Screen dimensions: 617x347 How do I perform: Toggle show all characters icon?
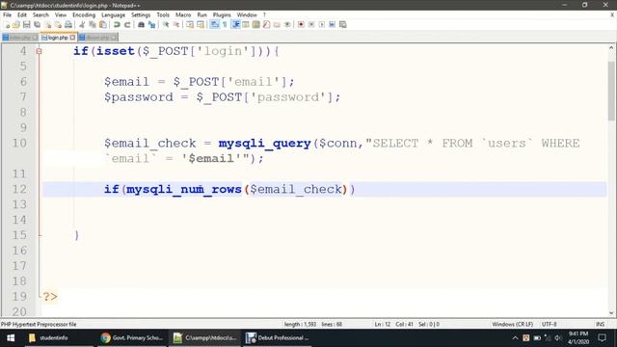coord(225,24)
